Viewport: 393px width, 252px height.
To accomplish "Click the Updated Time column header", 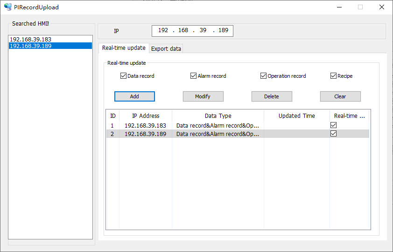I will [296, 116].
